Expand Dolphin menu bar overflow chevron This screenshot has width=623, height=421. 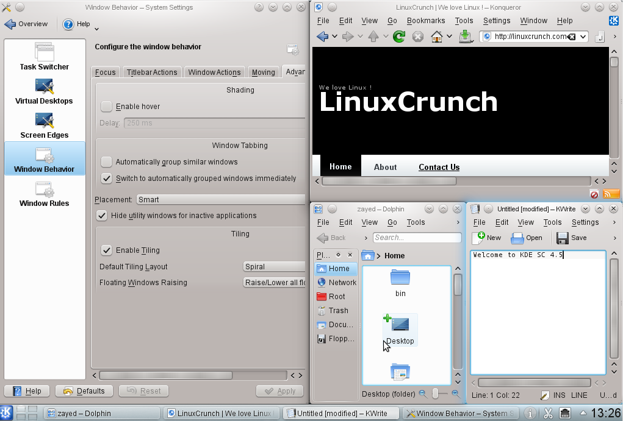[x=458, y=222]
